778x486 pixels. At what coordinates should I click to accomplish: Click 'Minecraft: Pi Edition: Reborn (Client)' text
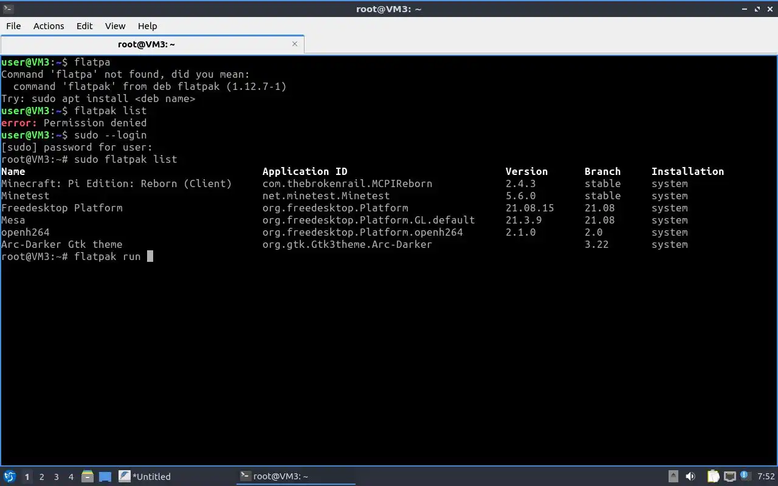pyautogui.click(x=116, y=183)
